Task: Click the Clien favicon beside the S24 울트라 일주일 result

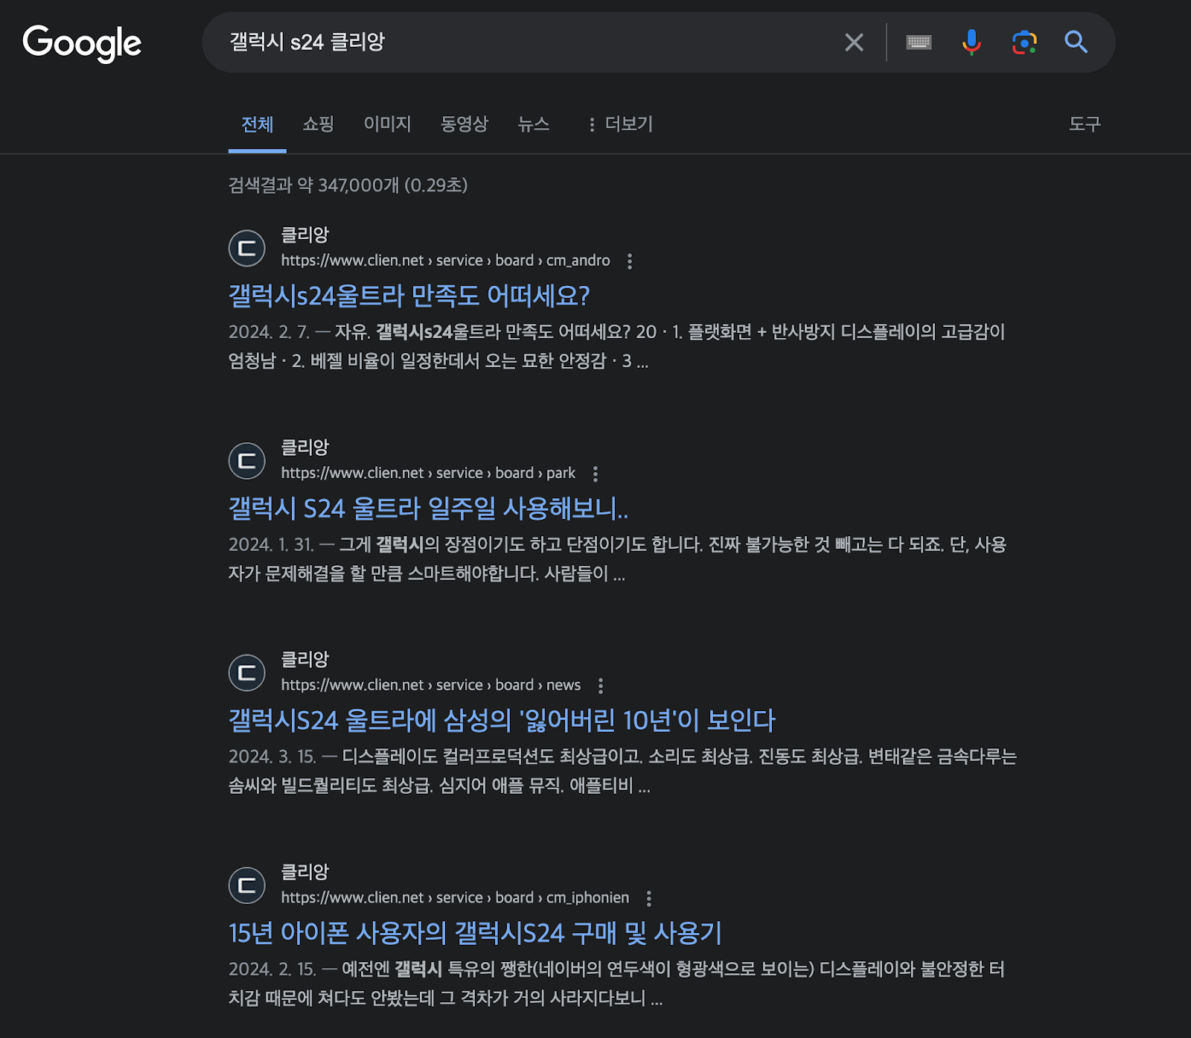Action: [x=246, y=460]
